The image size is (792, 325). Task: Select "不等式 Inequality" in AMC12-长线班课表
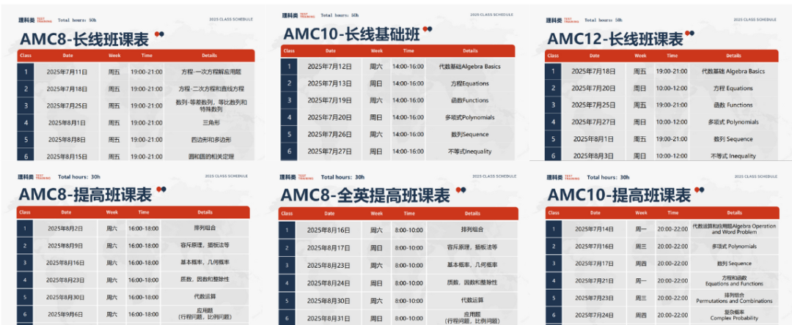(733, 156)
